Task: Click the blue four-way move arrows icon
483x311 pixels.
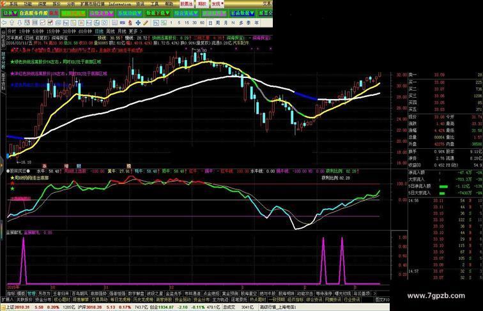Action: point(138,23)
